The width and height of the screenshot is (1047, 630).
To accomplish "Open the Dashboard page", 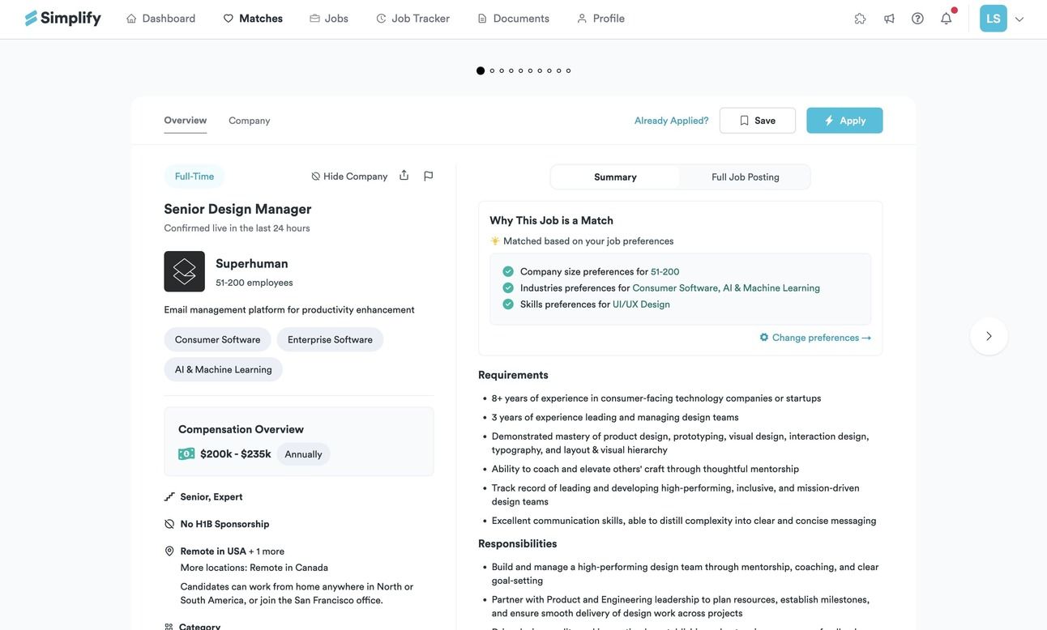I will 160,19.
